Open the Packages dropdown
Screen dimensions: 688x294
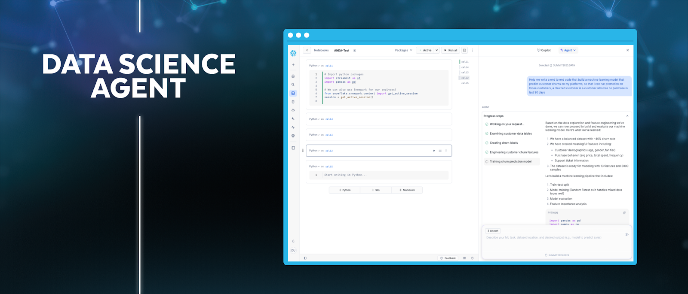coord(403,50)
